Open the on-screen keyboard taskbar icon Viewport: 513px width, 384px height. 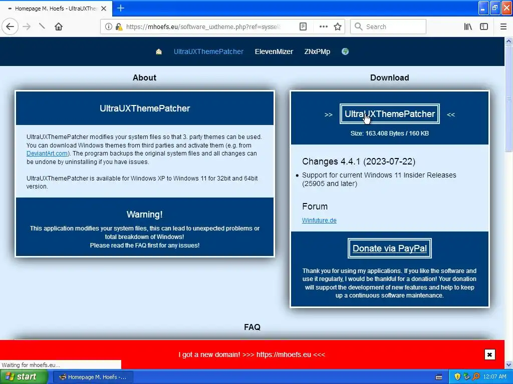(x=439, y=377)
